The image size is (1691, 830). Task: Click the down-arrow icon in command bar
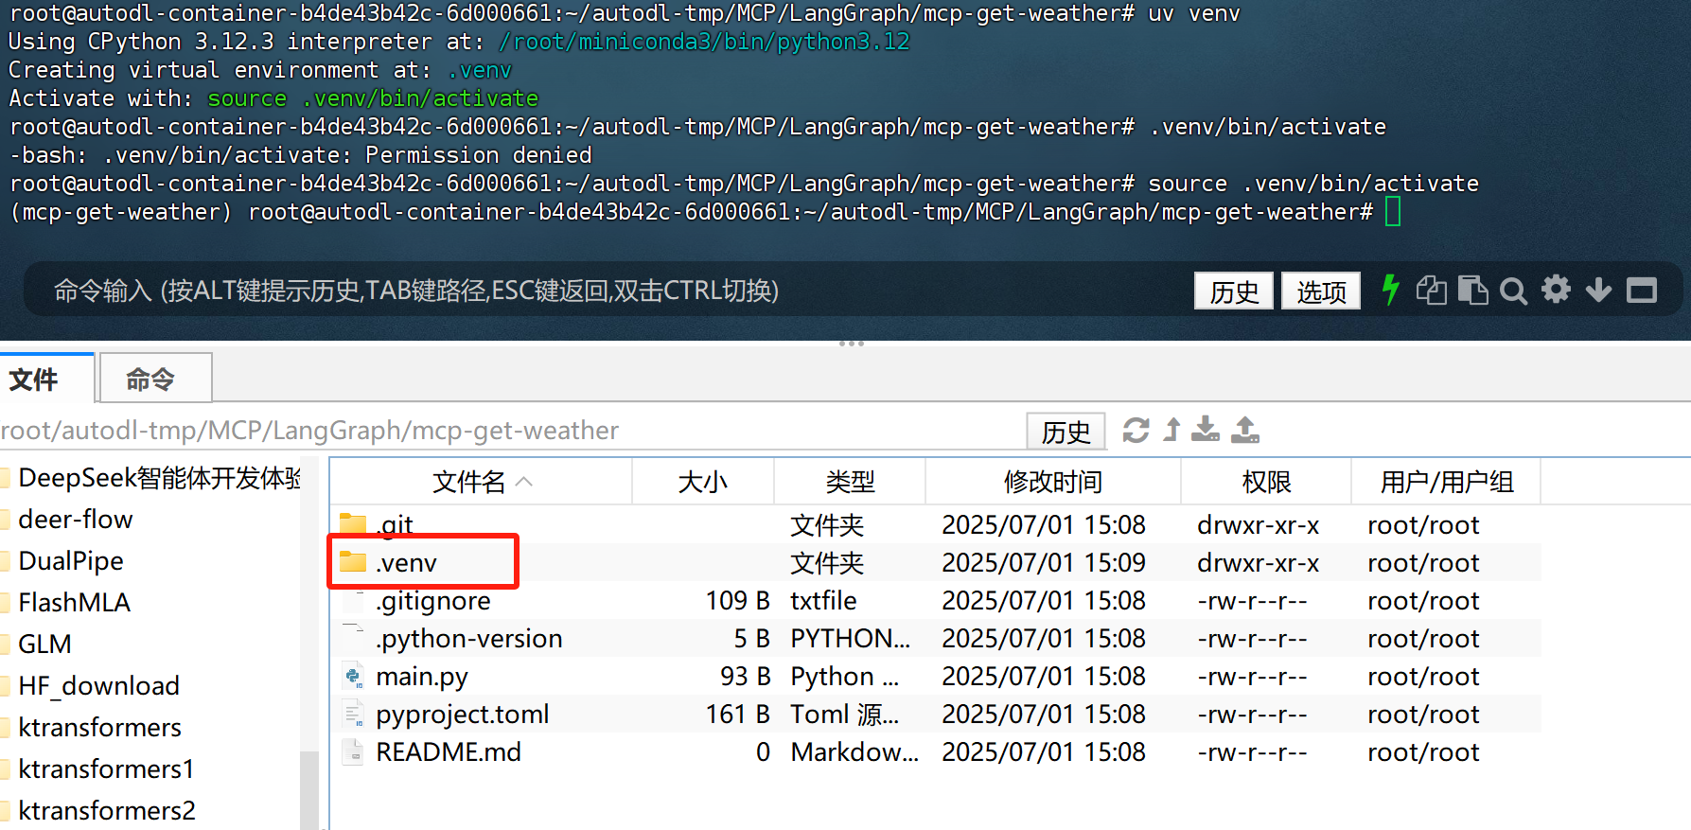[1598, 290]
